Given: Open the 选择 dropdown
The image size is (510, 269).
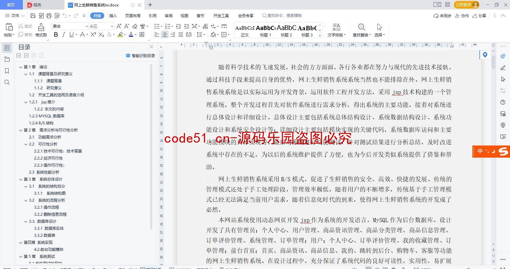Looking at the screenshot, I should [x=380, y=35].
